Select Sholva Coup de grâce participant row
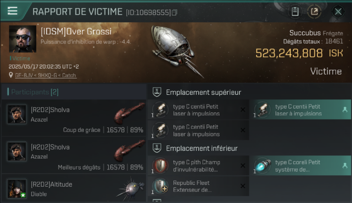Viewport: 352px width, 203px height. 74,118
